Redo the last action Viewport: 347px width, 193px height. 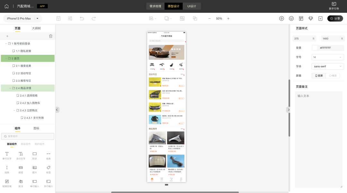pyautogui.click(x=93, y=19)
